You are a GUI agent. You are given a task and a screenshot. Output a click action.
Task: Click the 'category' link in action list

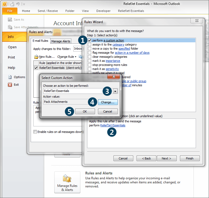point(118,44)
